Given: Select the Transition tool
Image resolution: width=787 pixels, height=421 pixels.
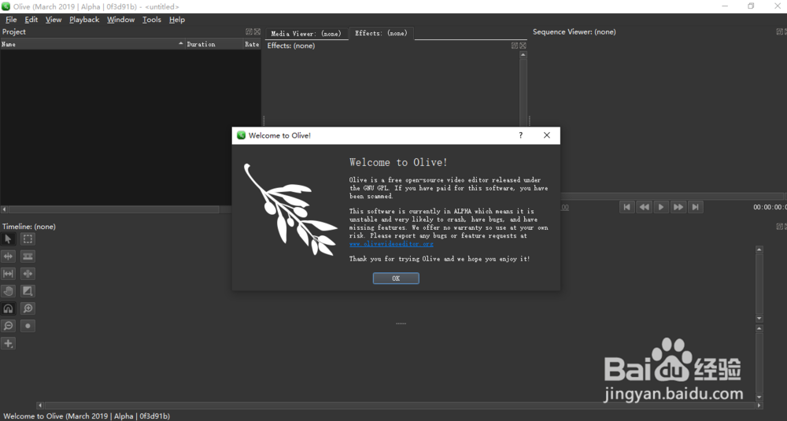Looking at the screenshot, I should click(28, 291).
